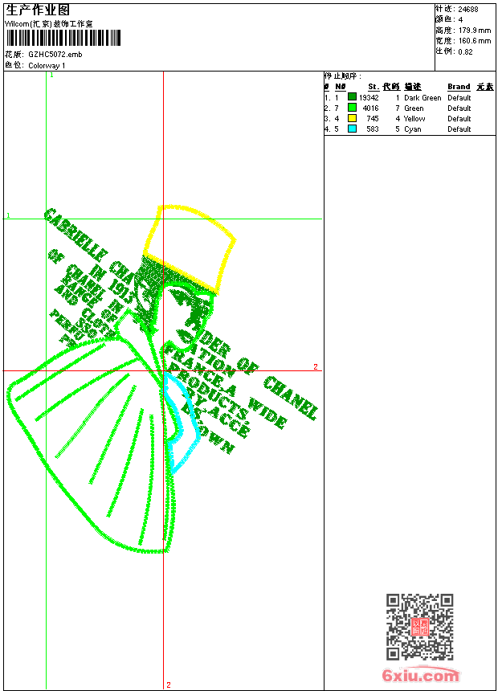
Task: Select file name 'GZHC5072.emb'
Action: tap(55, 55)
